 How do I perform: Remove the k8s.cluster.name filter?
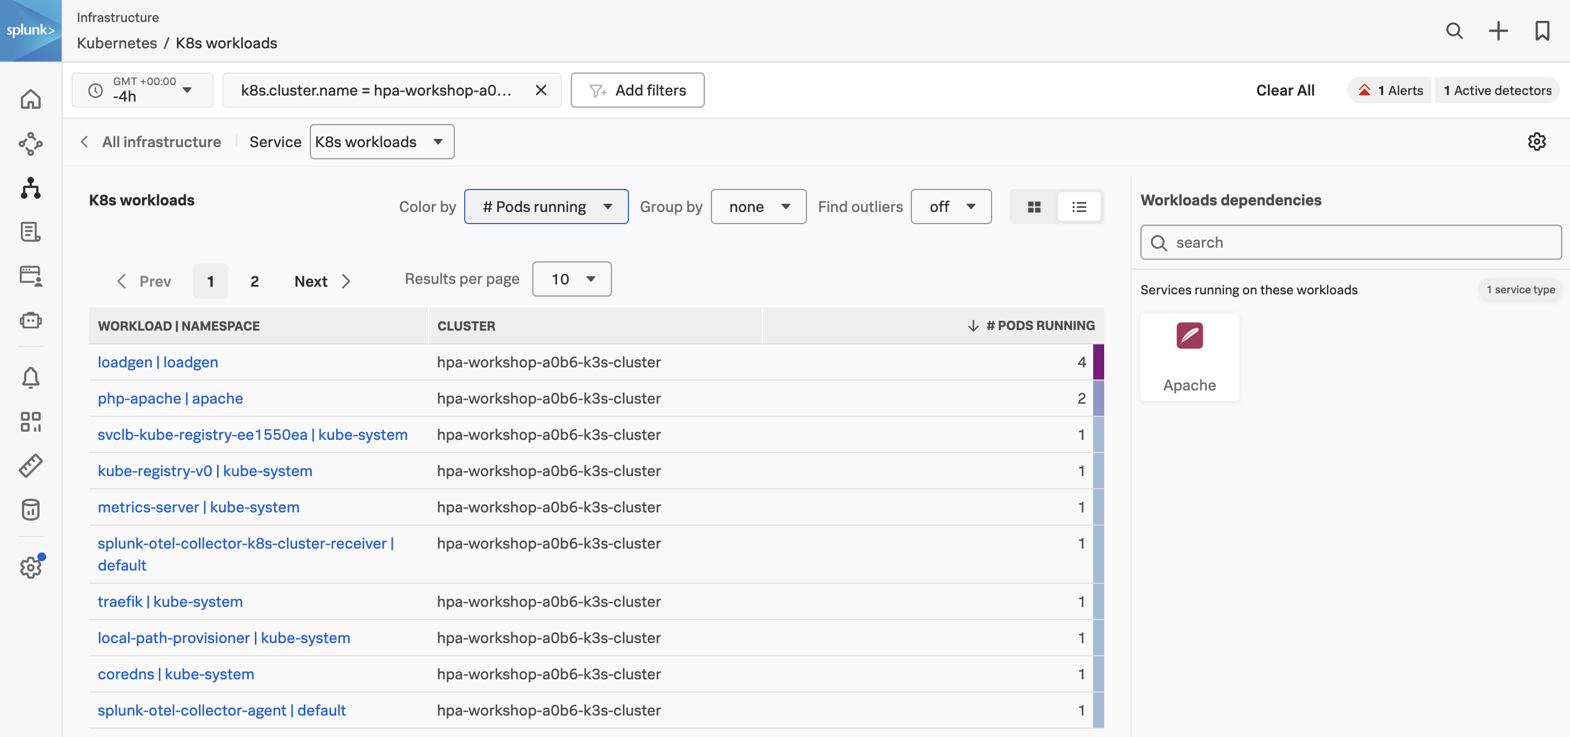541,90
